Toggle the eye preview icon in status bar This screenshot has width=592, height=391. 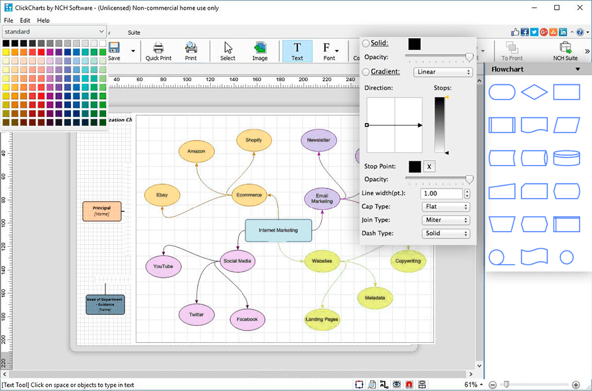(397, 385)
